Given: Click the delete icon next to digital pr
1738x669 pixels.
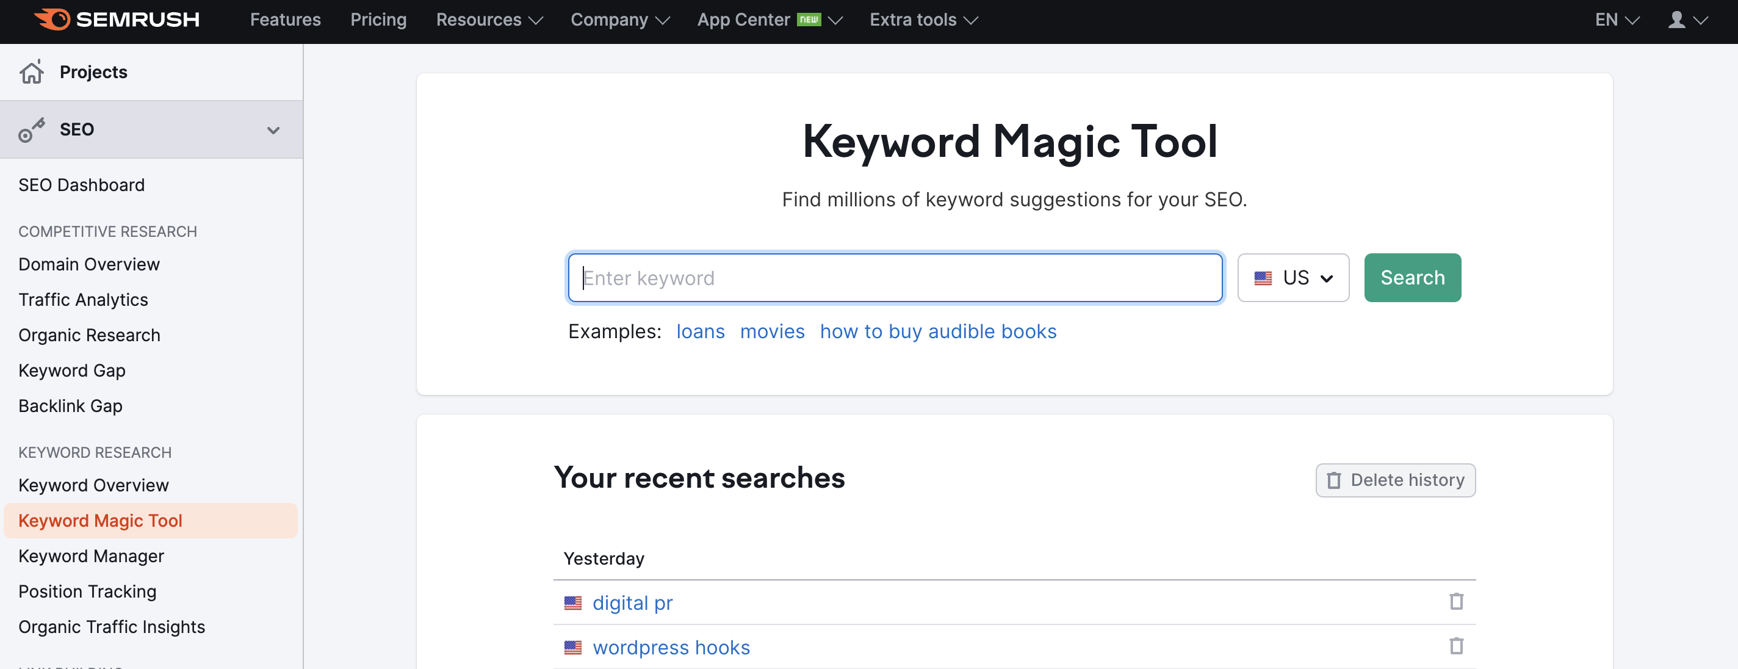Looking at the screenshot, I should click(x=1455, y=602).
